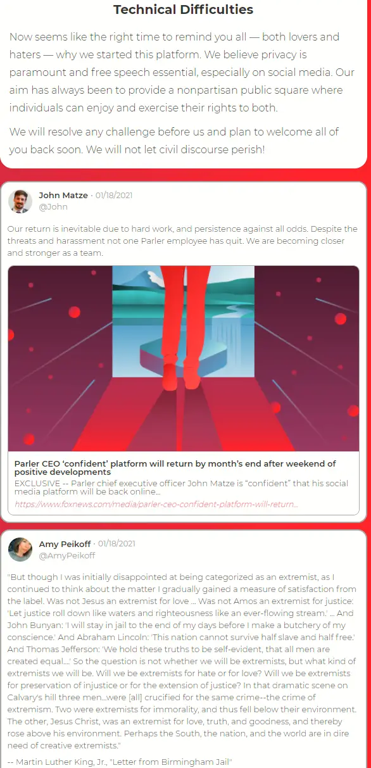The width and height of the screenshot is (371, 768).
Task: Follow the foxnews.com article URL
Action: (x=156, y=505)
